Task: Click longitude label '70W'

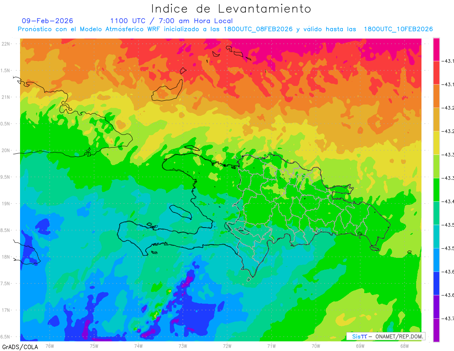Action: 316,345
